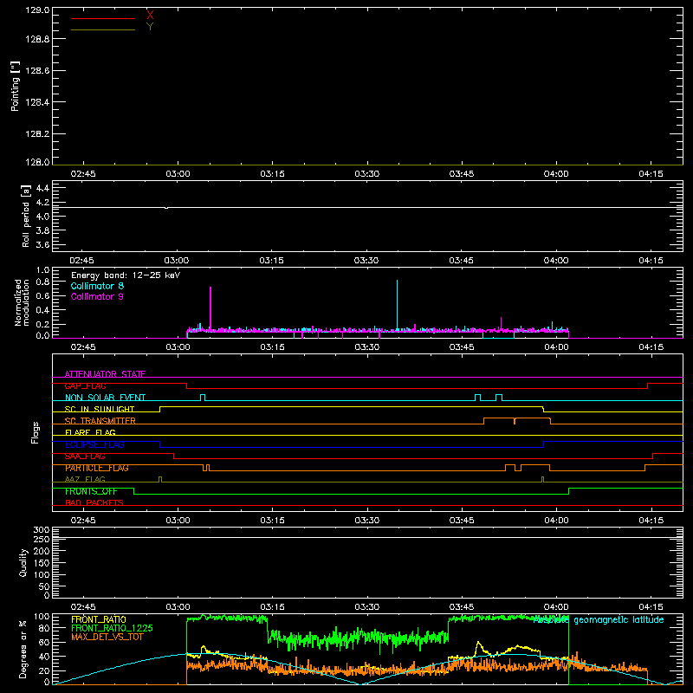
Task: Click the Quality axis title
Action: 23,562
